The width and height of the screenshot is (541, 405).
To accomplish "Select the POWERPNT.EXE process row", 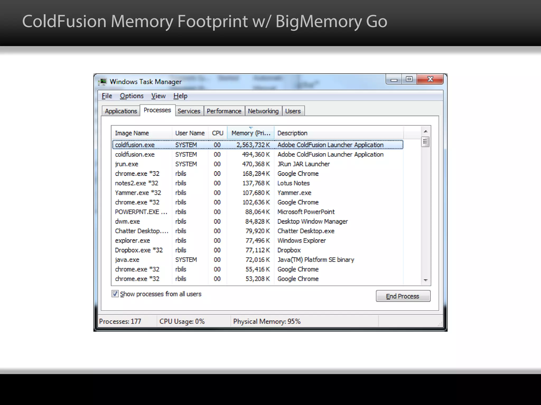I will tap(258, 212).
